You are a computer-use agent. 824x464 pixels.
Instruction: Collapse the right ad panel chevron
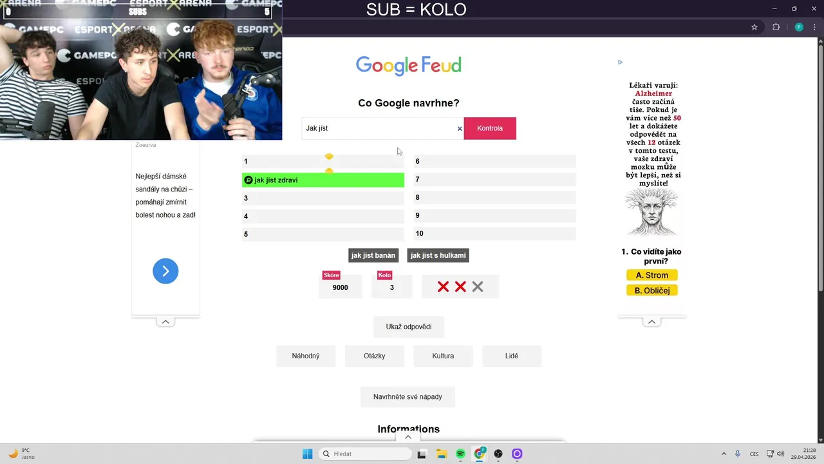(651, 322)
